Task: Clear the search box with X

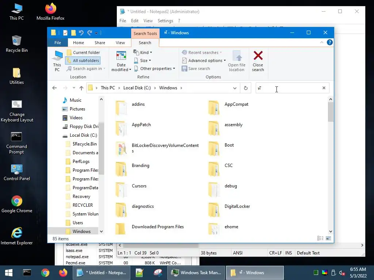Action: 324,88
